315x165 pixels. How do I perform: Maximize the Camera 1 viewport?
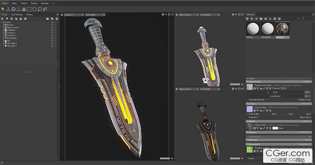169,14
